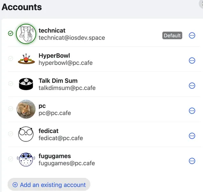The width and height of the screenshot is (203, 192).
Task: Click the Talk Dim Sum steamer avatar
Action: tap(26, 84)
